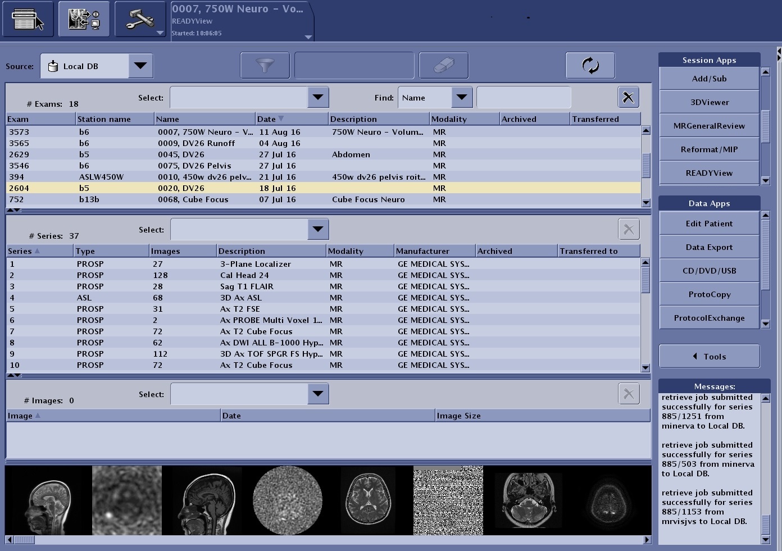Screen dimensions: 782x551
Task: Click the Data Export button
Action: [709, 247]
